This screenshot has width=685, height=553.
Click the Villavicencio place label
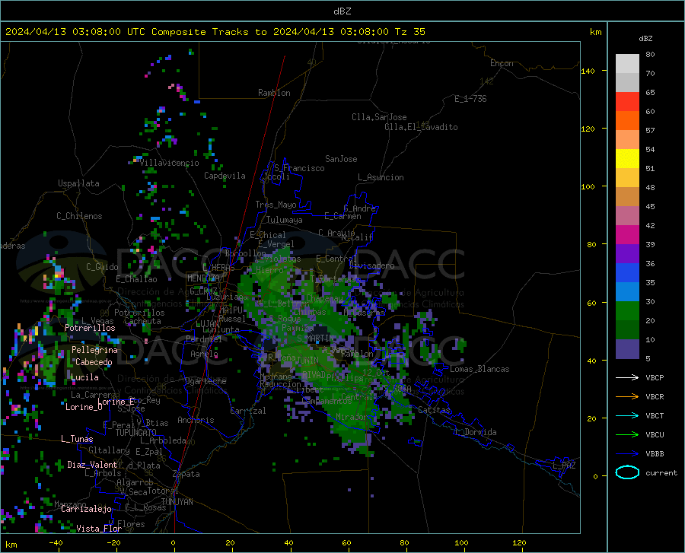coord(169,163)
